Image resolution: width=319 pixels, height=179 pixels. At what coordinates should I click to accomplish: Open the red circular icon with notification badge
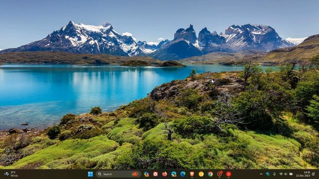click(x=219, y=174)
